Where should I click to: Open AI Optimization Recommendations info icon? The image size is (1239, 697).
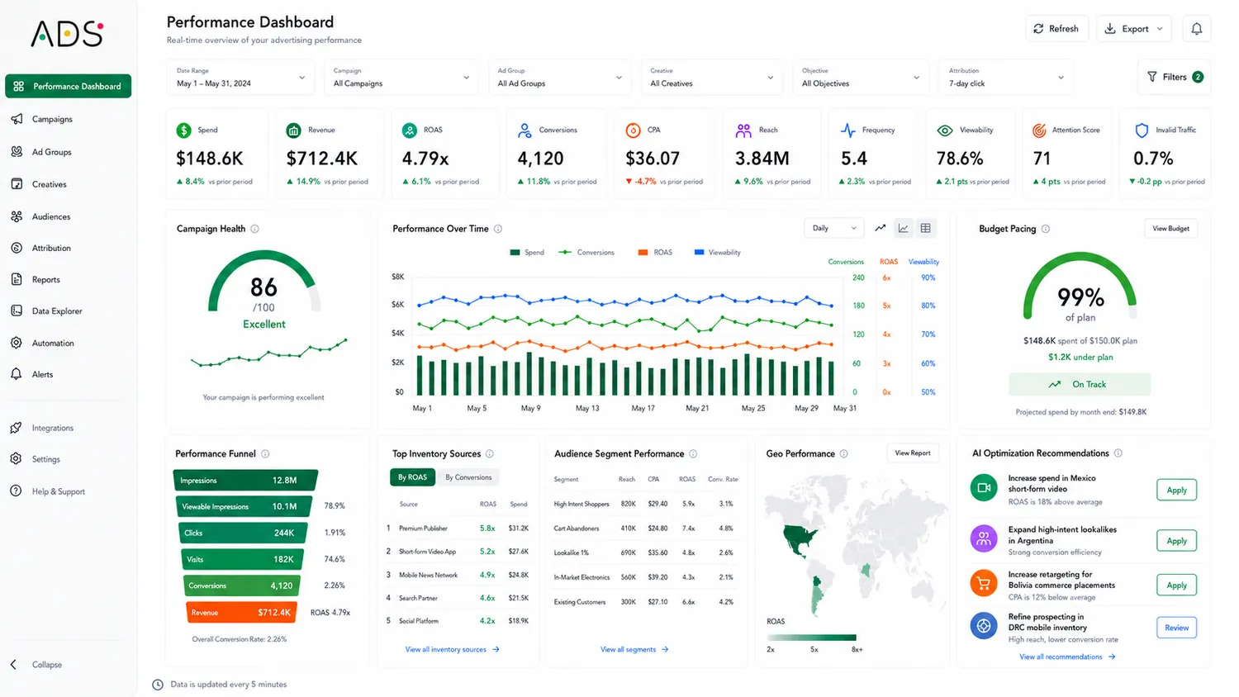[x=1118, y=453]
